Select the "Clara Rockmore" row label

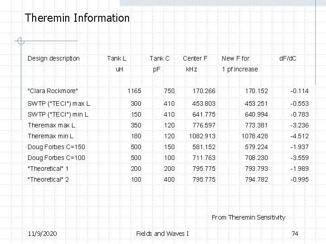pos(53,91)
